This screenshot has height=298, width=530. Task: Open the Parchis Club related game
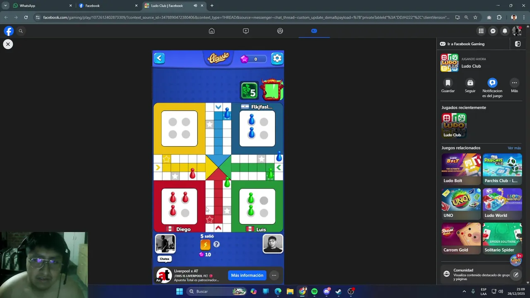[502, 169]
